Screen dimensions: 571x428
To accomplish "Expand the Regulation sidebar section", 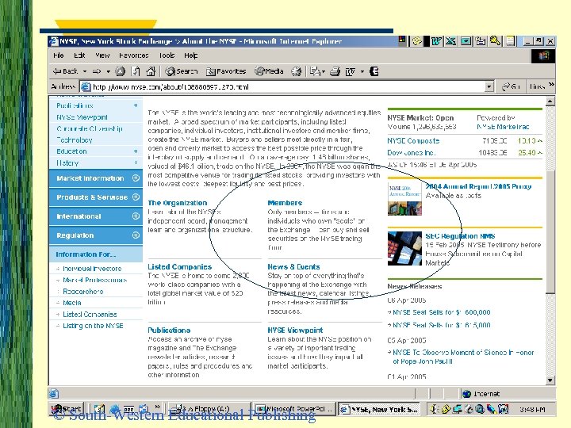I will 136,235.
